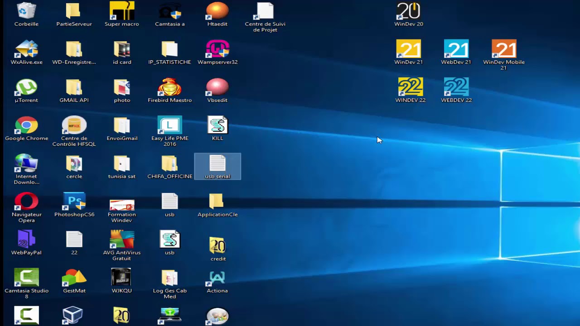Image resolution: width=580 pixels, height=326 pixels.
Task: Open the WJKQU icon
Action: [122, 281]
